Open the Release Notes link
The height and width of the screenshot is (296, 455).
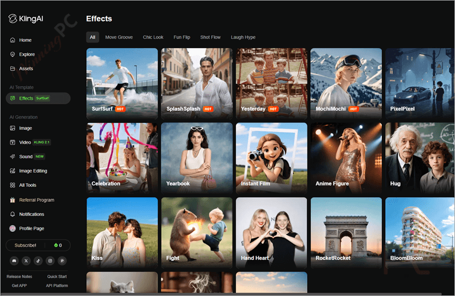pyautogui.click(x=19, y=277)
